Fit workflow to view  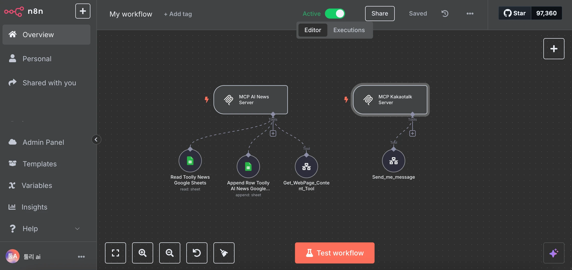(x=116, y=253)
